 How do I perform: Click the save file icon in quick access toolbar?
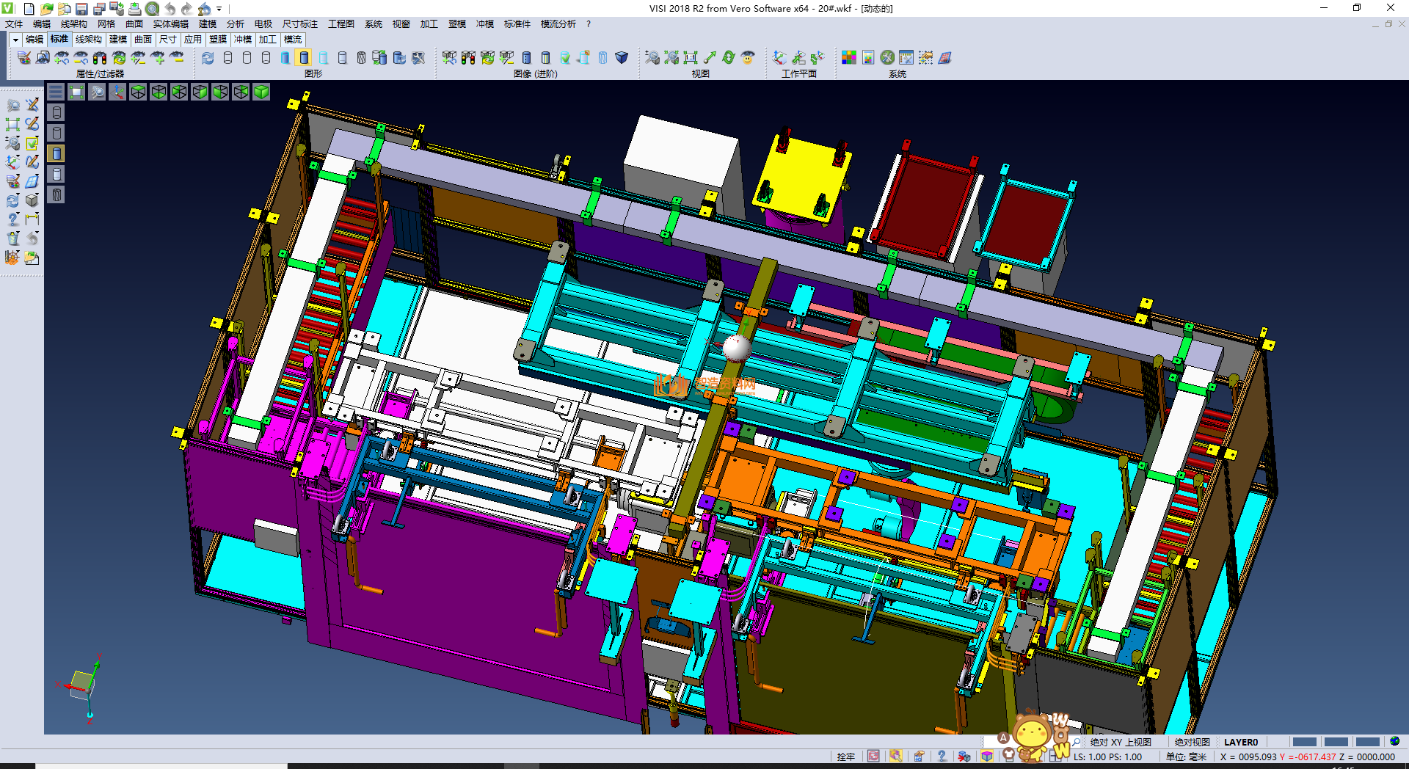[x=81, y=9]
